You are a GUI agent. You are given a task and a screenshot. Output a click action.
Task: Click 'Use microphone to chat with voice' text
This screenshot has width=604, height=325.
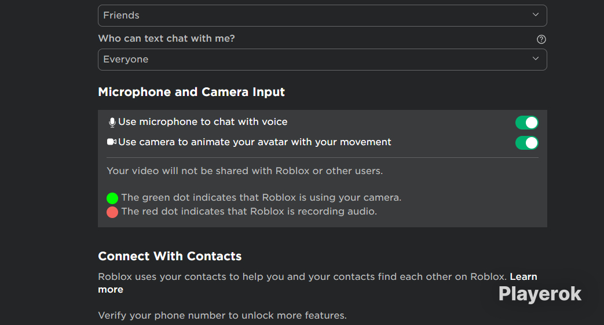point(203,122)
